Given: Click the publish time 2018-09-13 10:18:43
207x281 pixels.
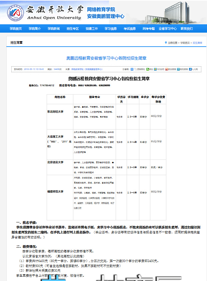Looking at the screenshot, I should point(34,69).
